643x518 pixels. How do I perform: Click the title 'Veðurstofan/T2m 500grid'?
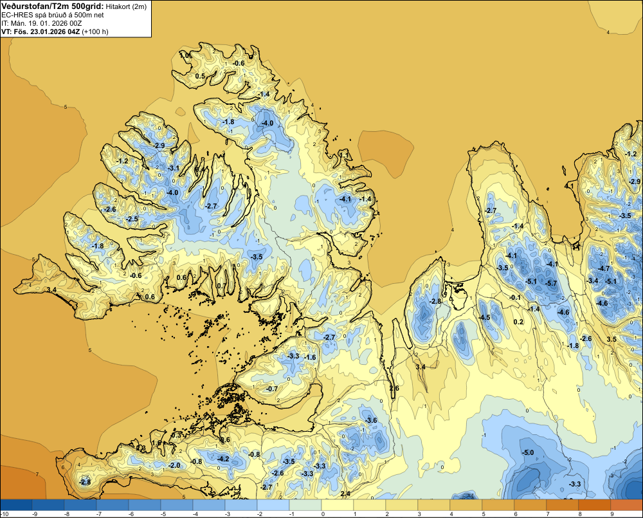(52, 6)
